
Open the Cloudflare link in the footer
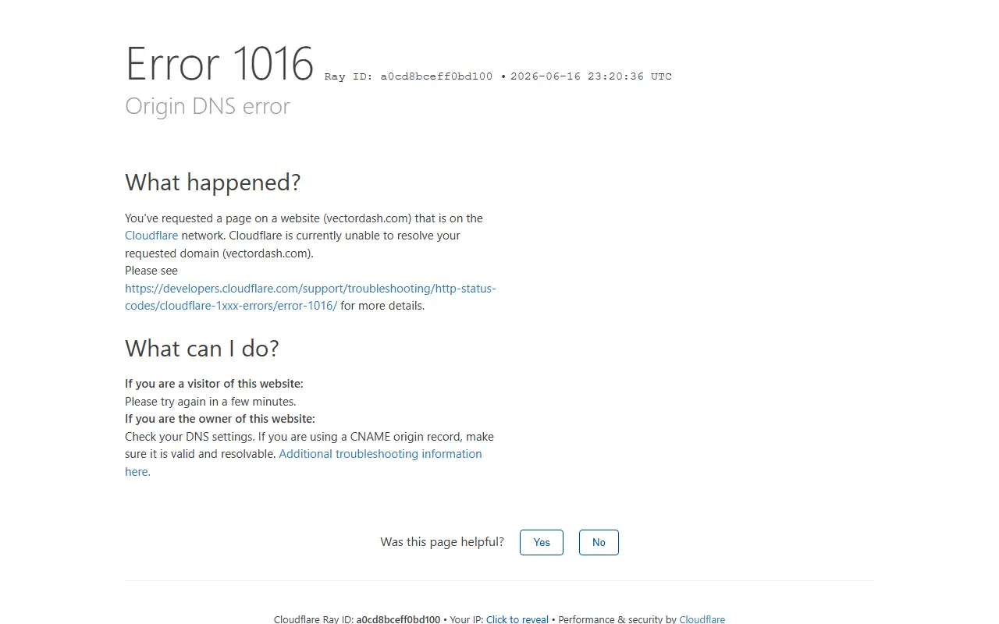[702, 619]
